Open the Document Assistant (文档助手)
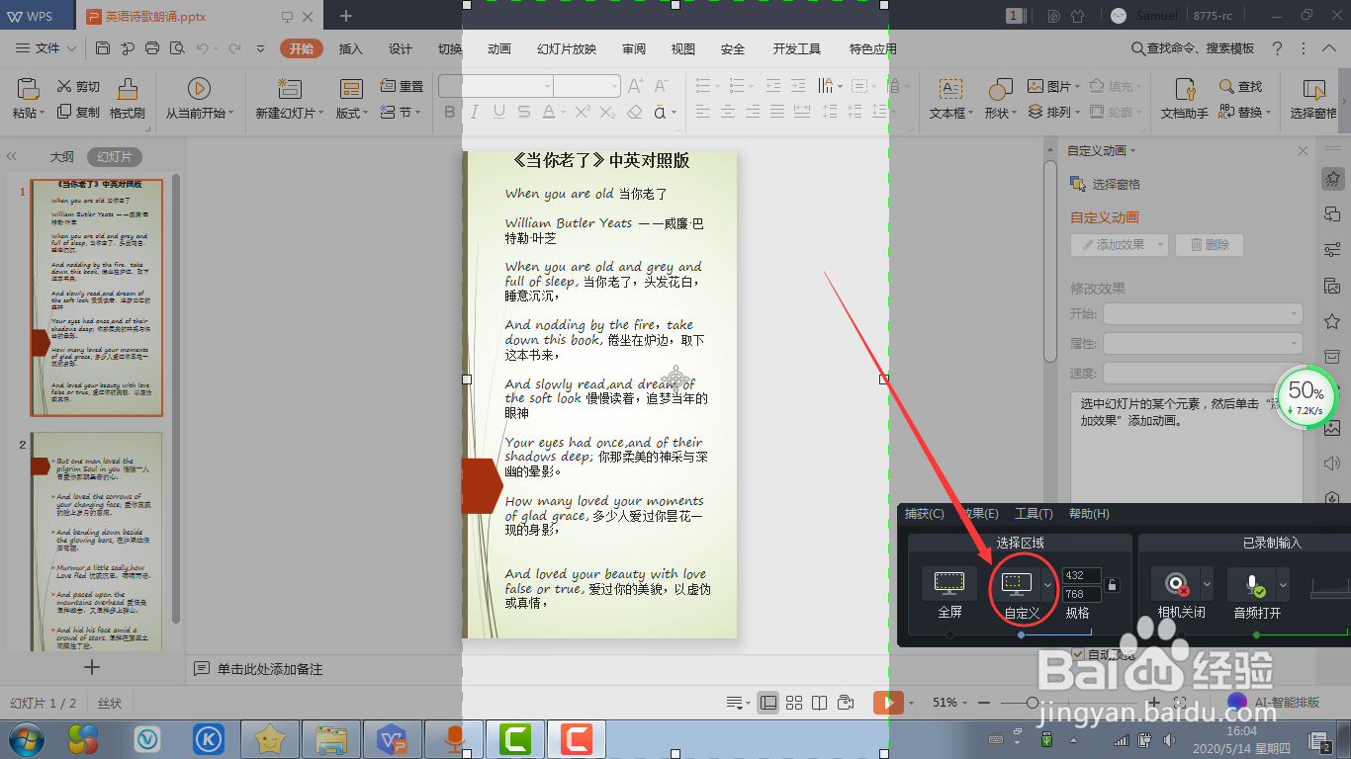1351x759 pixels. point(1184,99)
